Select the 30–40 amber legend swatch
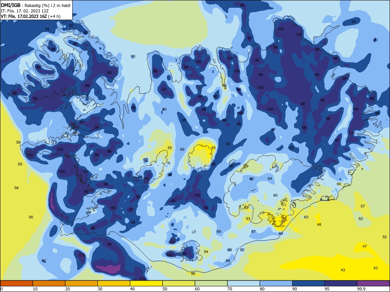 click(x=114, y=283)
